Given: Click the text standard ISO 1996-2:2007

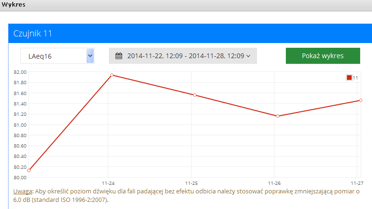Looking at the screenshot, I should click(70, 200).
